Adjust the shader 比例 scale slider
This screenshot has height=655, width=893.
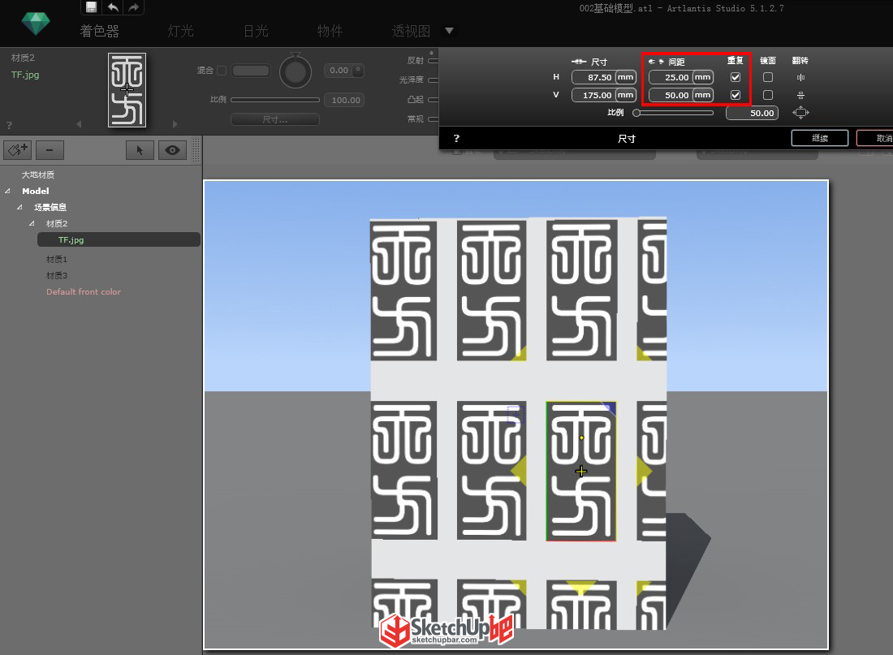(x=275, y=100)
